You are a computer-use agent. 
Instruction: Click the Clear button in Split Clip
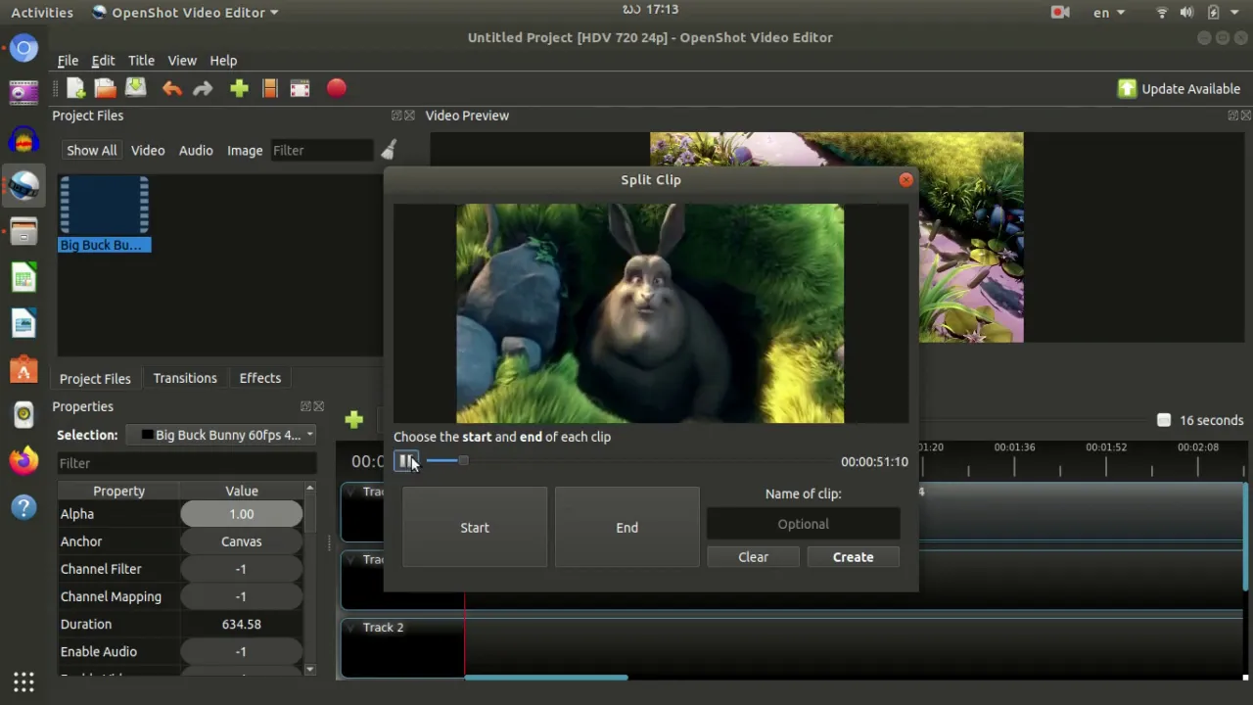point(754,557)
